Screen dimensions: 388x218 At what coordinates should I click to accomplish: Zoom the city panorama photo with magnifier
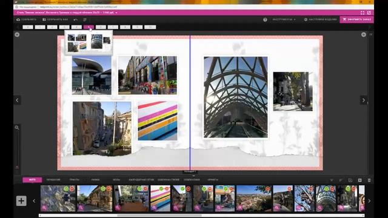click(240, 208)
